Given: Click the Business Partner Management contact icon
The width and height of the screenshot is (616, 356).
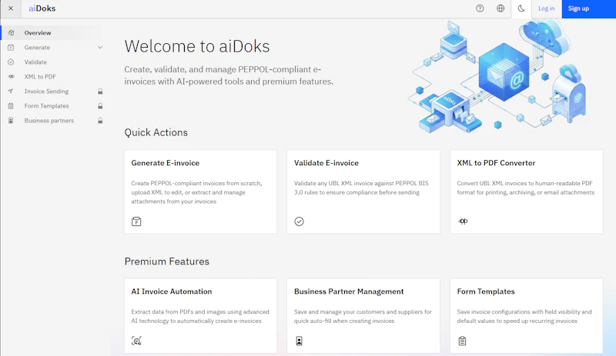Looking at the screenshot, I should (x=299, y=341).
